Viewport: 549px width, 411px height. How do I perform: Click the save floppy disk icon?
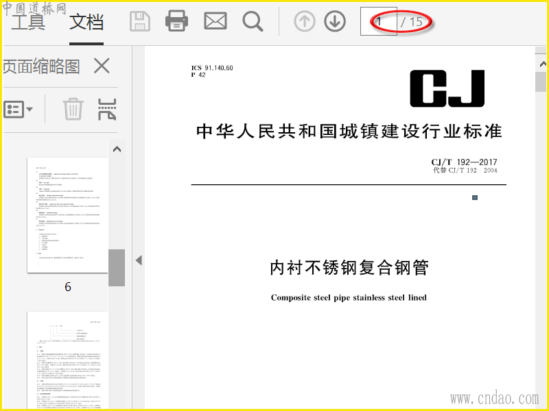pyautogui.click(x=140, y=21)
